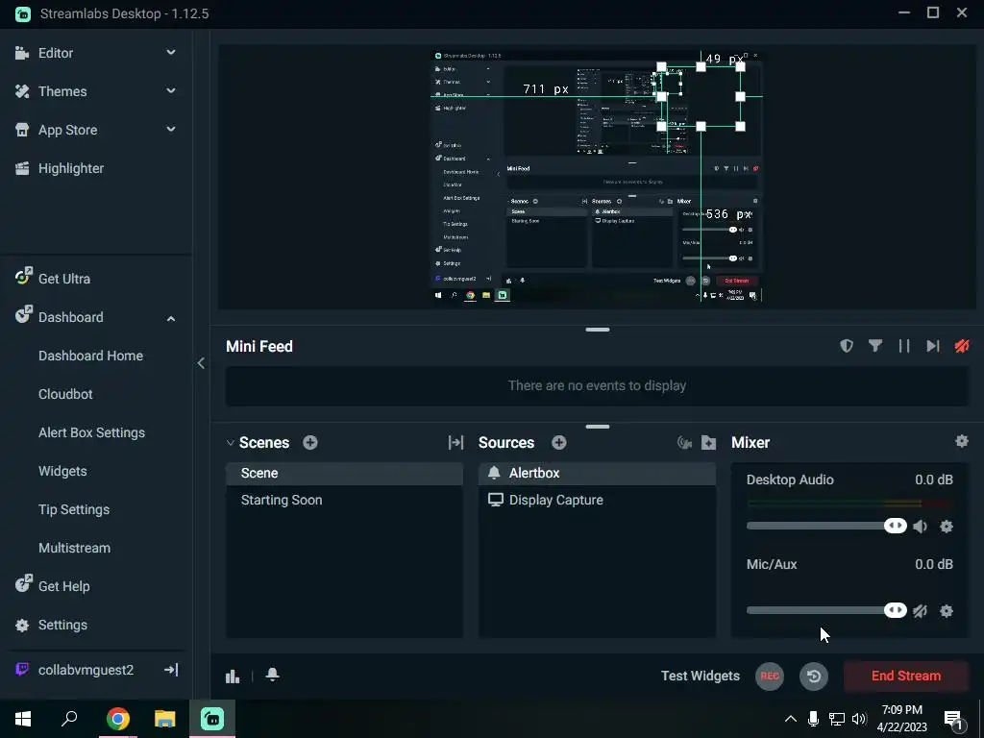Open Mic/Aux settings gear
The height and width of the screenshot is (738, 984).
[x=947, y=610]
